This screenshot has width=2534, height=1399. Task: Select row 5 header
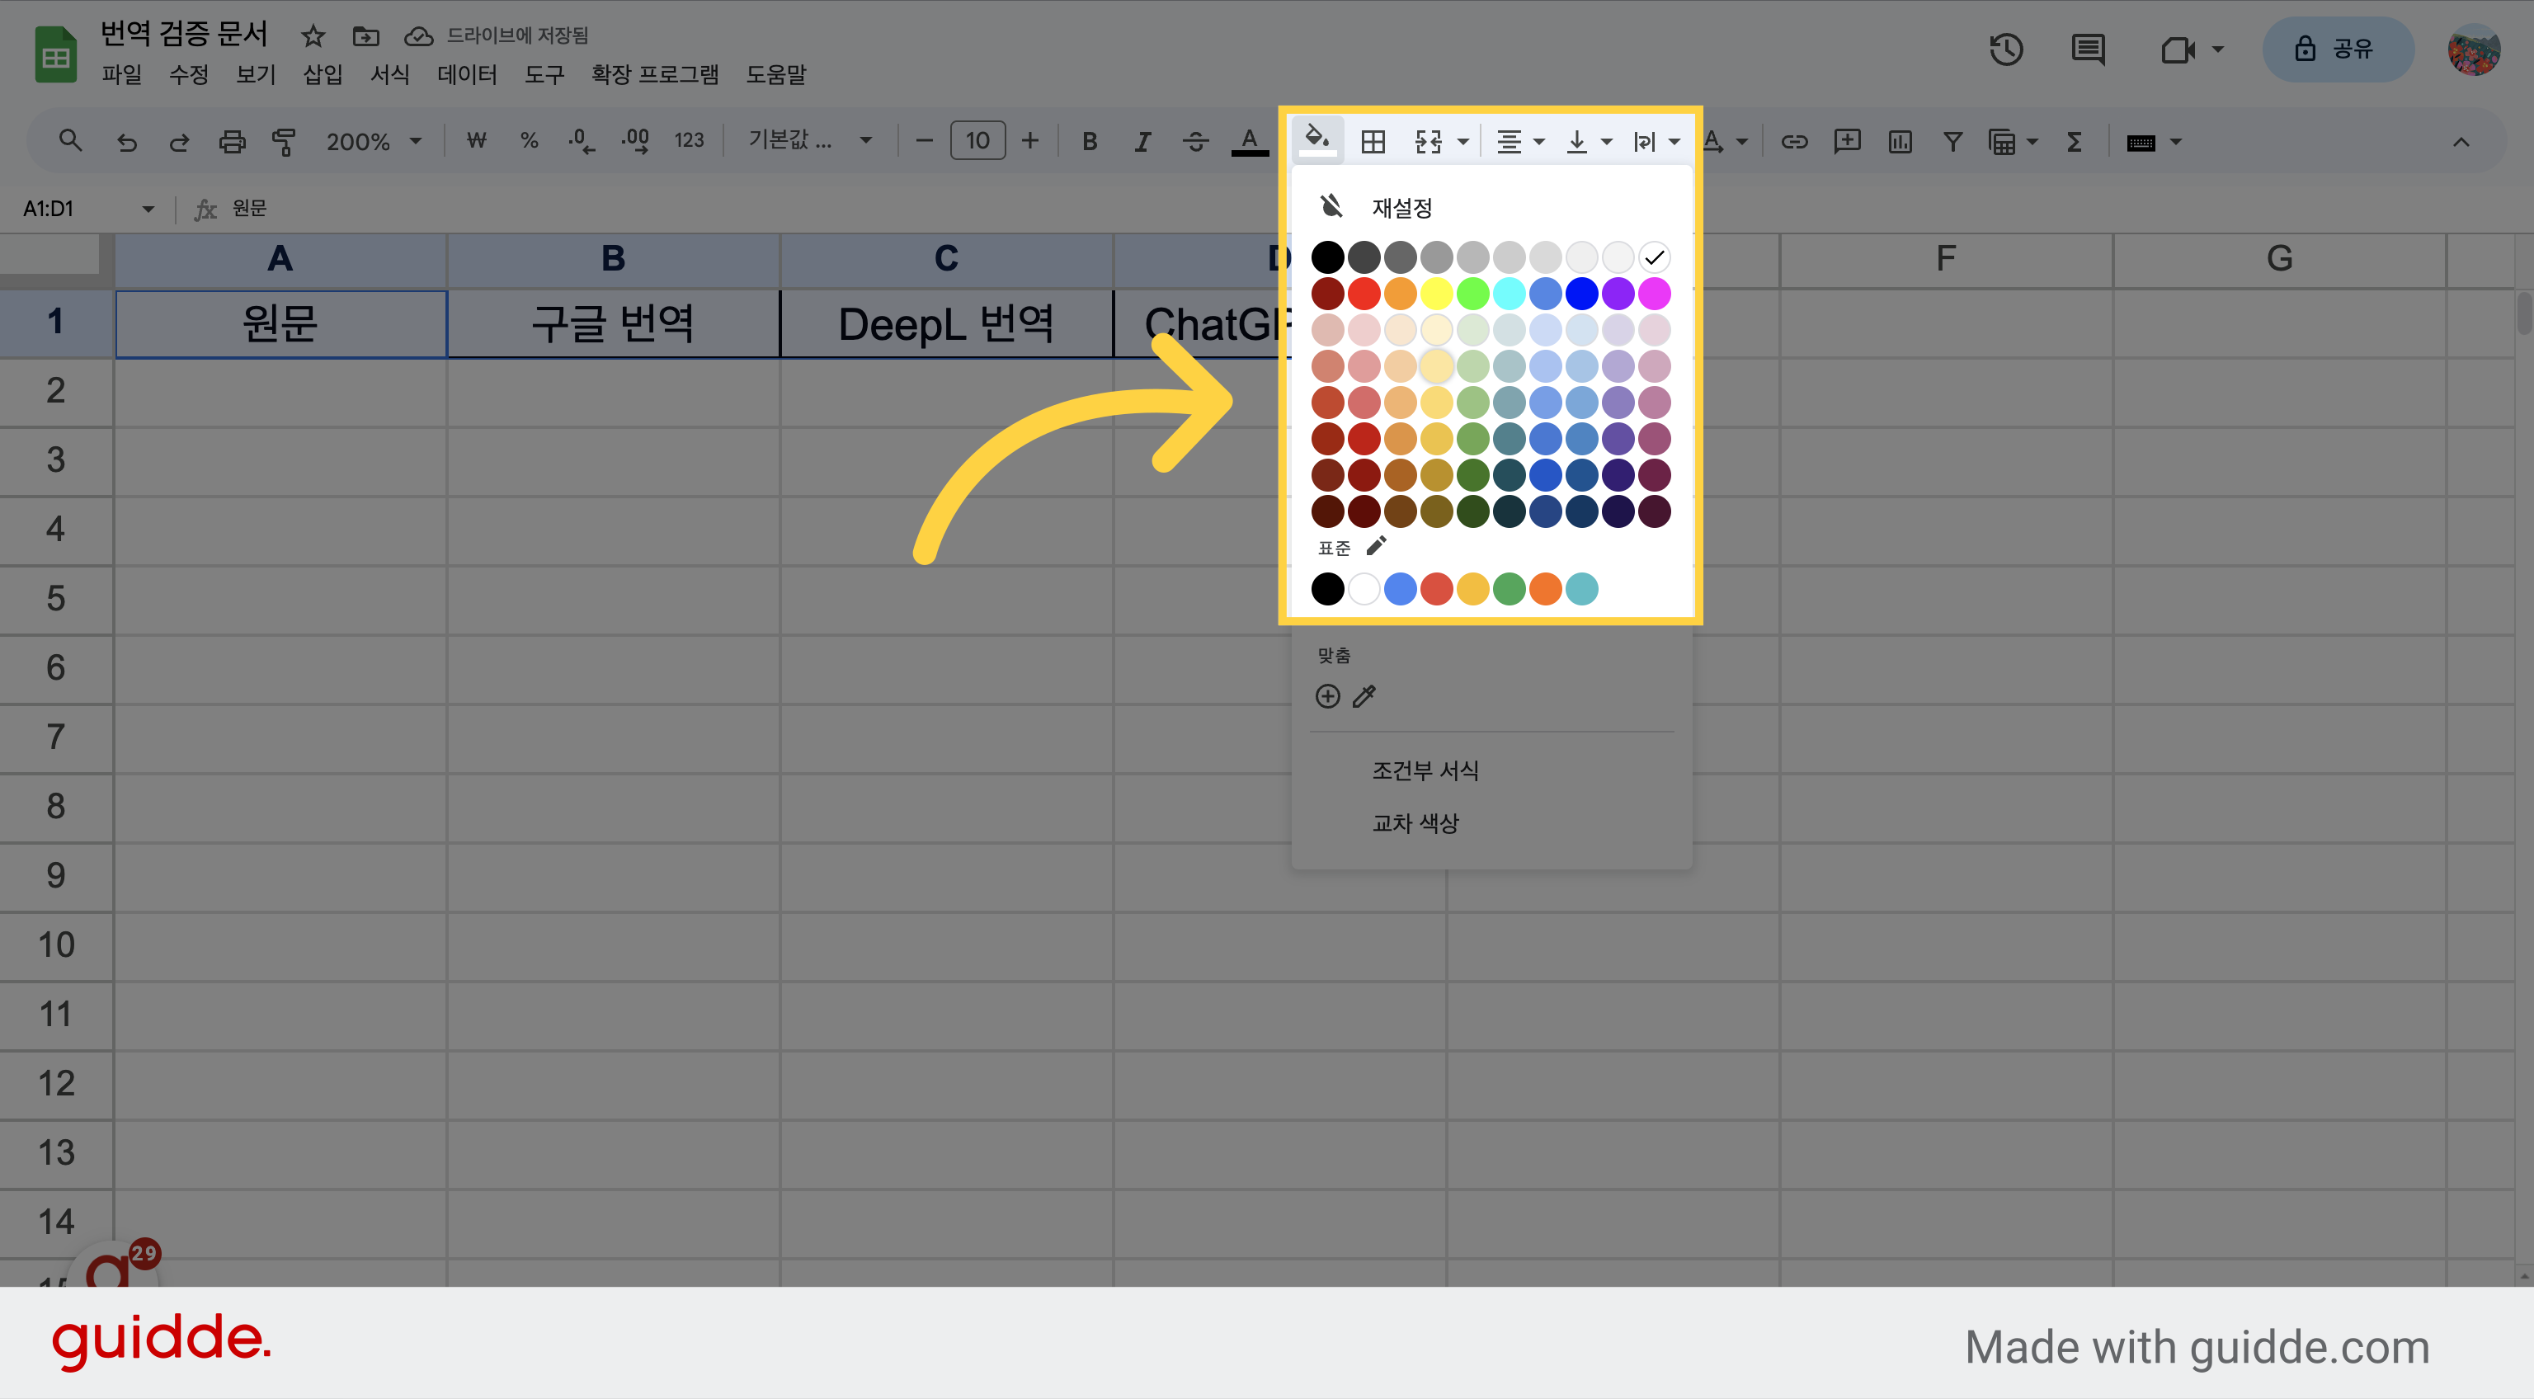pos(56,598)
